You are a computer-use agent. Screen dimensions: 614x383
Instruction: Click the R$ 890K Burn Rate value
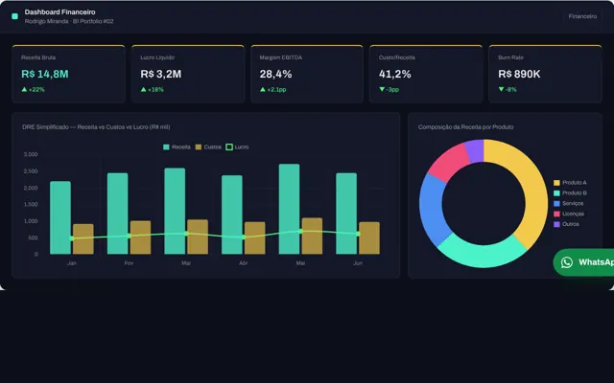click(519, 74)
